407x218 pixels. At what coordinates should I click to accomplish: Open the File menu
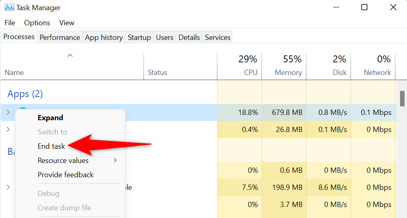pyautogui.click(x=10, y=23)
